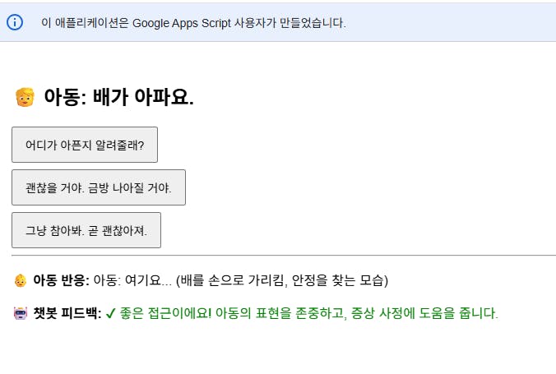Screen dimensions: 556x374
Task: Choose the response 괜찮을 거야. 금방 나아질 거야.
Action: [99, 187]
